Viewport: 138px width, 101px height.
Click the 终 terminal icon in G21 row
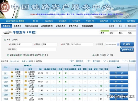26,72
